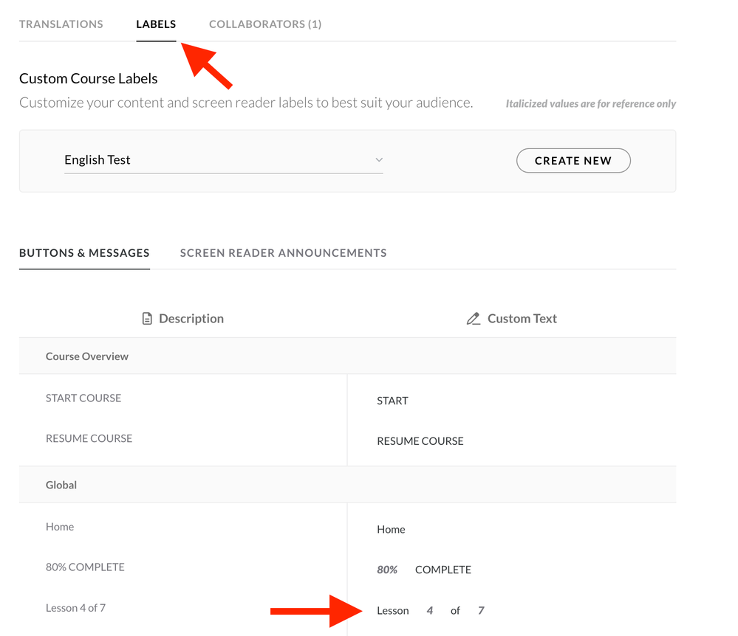This screenshot has width=738, height=636.
Task: Expand the English Test dropdown chevron
Action: 379,160
